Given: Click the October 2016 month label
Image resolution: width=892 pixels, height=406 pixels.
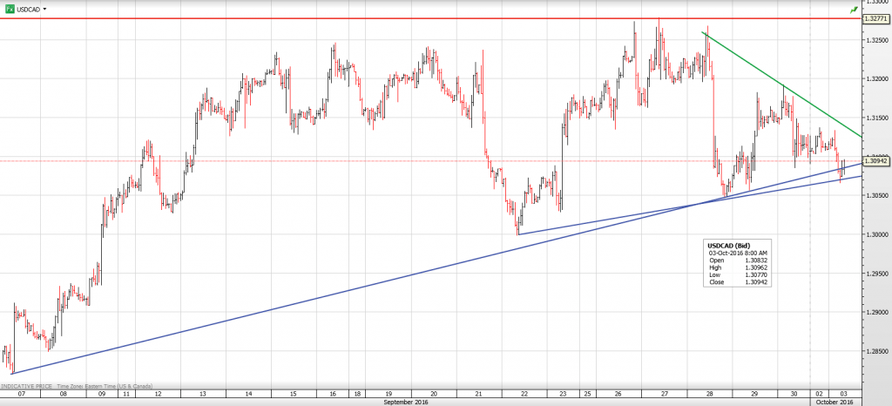Looking at the screenshot, I should coord(834,402).
